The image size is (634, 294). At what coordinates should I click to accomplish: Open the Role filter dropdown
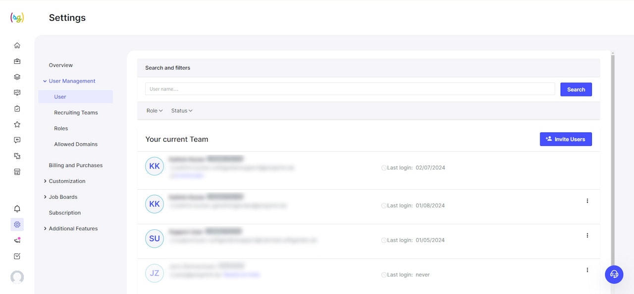click(x=155, y=111)
